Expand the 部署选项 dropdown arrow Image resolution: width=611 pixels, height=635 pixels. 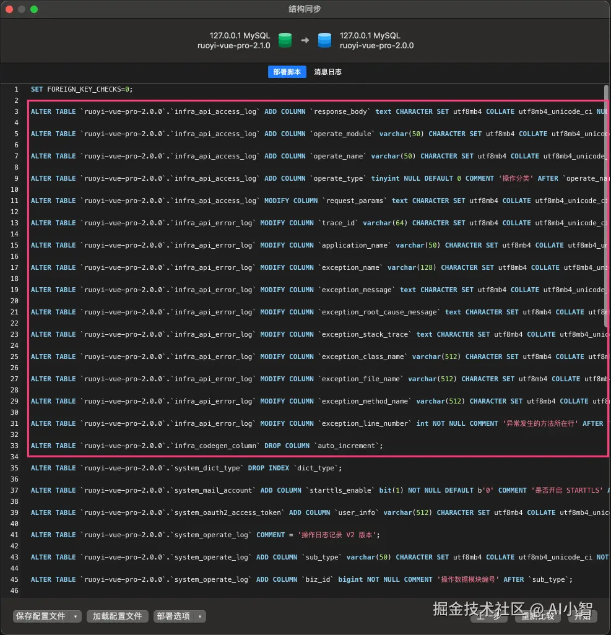(x=200, y=616)
